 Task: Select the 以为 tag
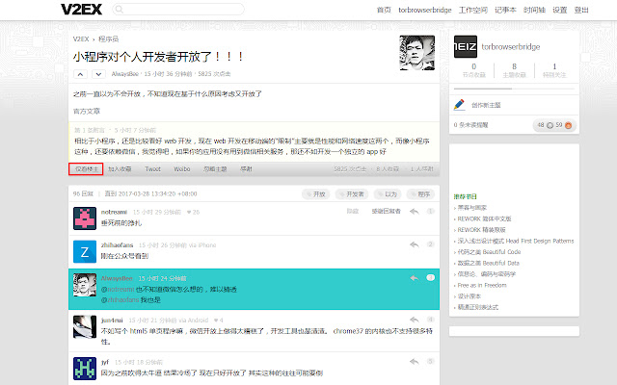388,194
